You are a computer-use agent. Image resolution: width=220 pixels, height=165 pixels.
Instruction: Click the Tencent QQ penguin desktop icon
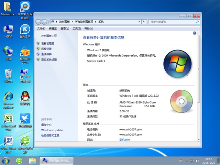tap(24, 97)
